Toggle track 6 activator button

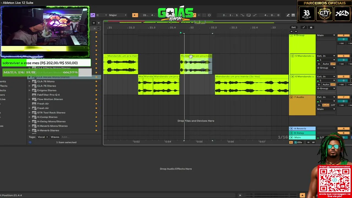[x=343, y=77]
